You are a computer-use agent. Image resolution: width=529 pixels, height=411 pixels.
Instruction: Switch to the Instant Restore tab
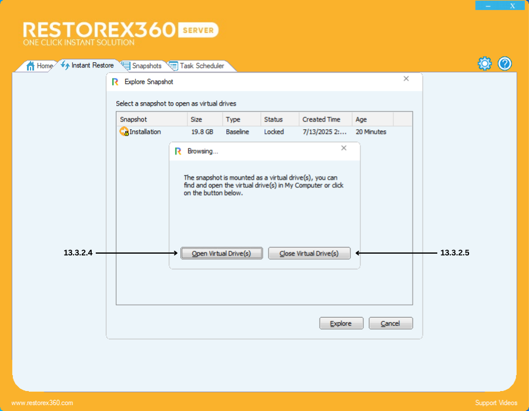(x=88, y=65)
